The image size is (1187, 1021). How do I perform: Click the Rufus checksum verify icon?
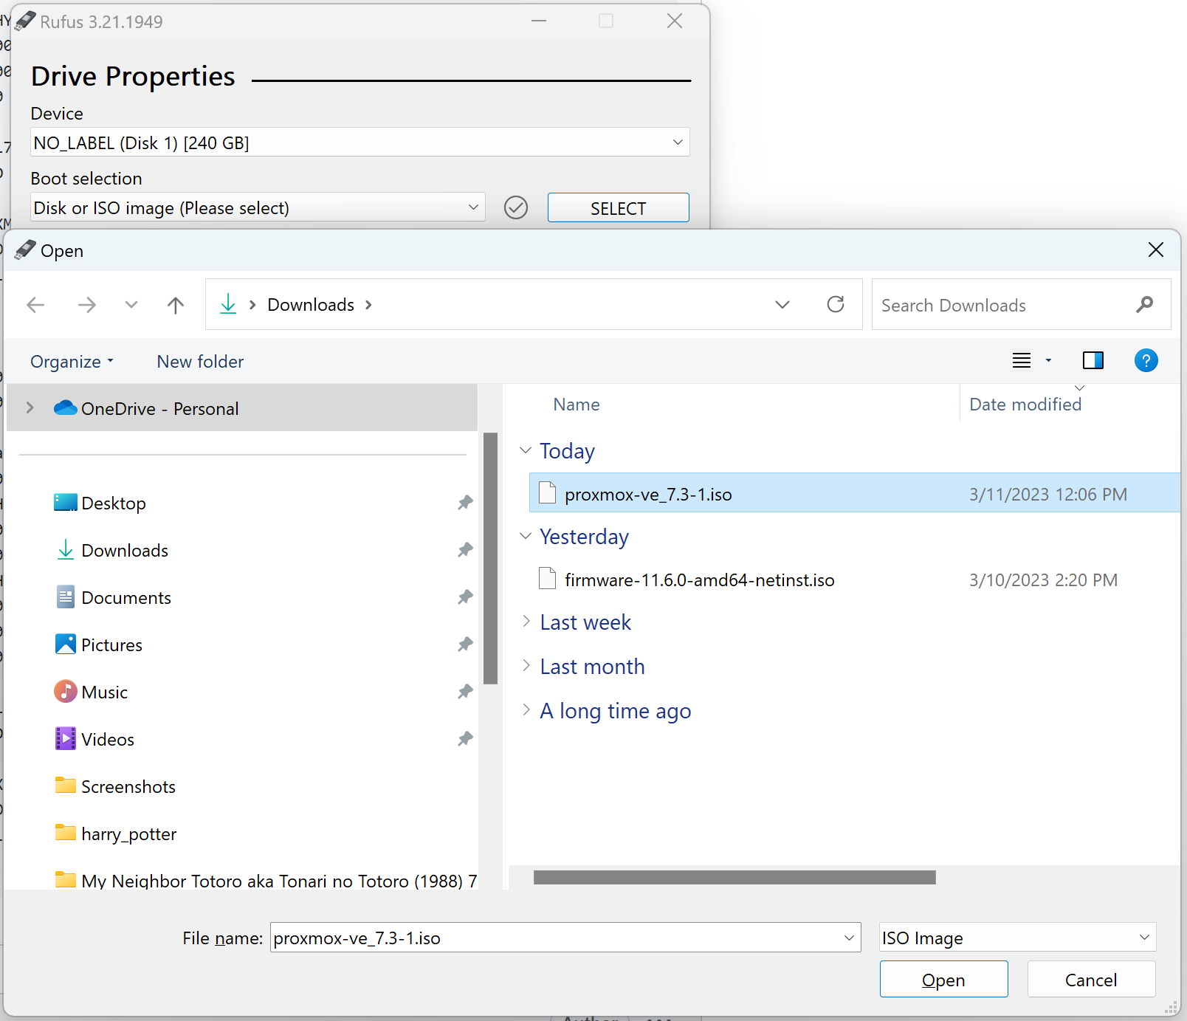(515, 208)
